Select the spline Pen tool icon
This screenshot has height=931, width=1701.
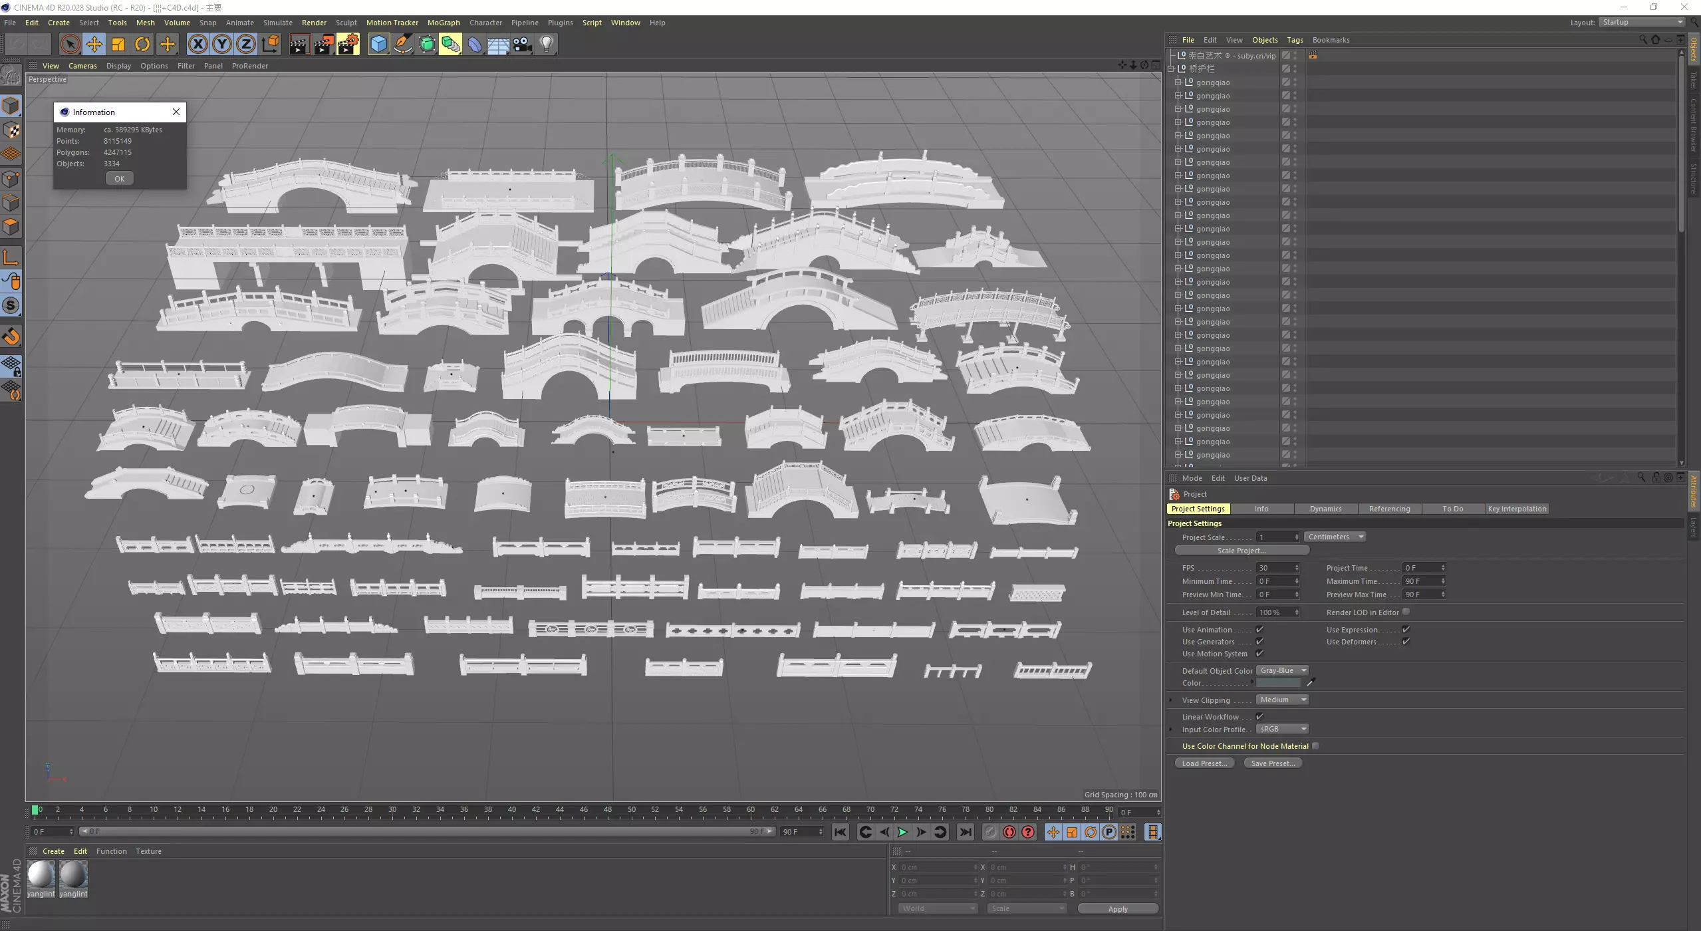tap(403, 45)
